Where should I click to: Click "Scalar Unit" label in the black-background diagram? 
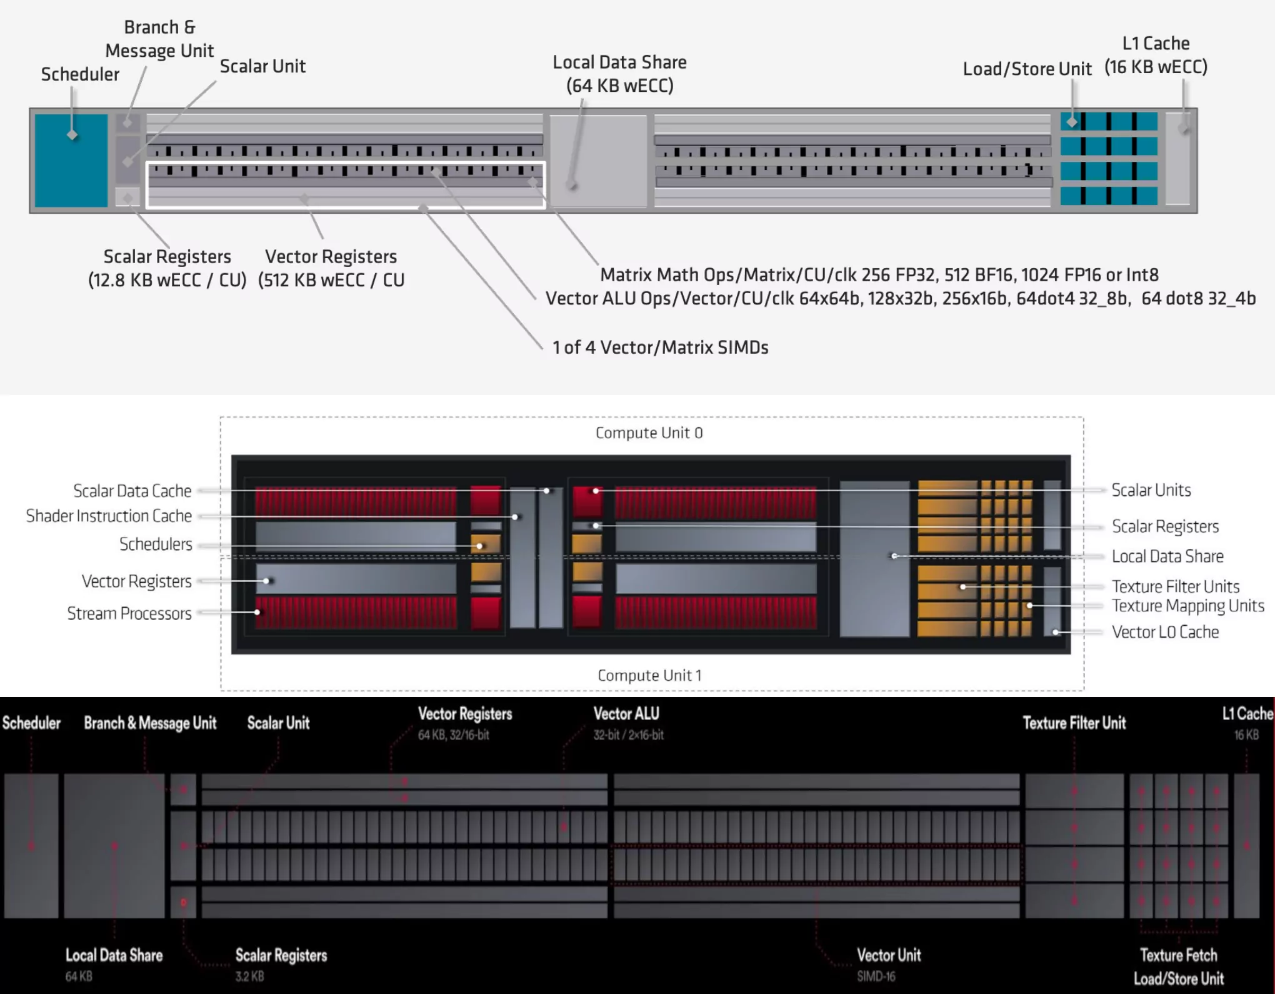click(x=278, y=723)
